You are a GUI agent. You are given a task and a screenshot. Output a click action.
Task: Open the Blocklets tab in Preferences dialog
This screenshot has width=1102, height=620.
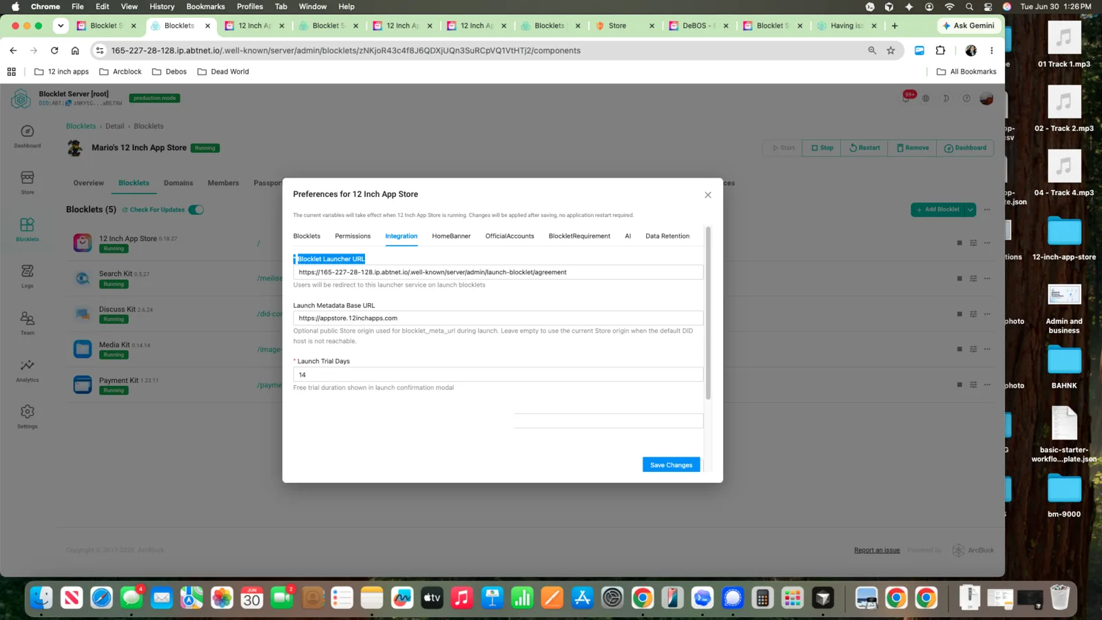306,236
